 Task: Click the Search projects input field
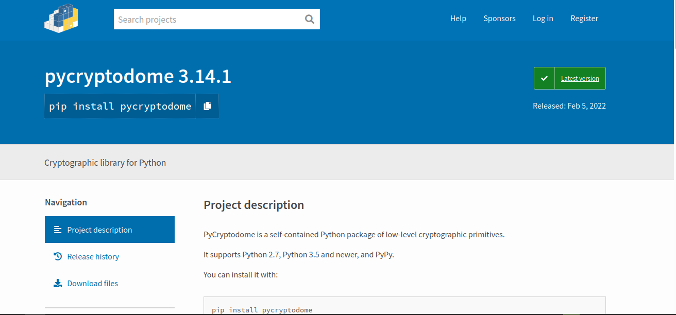(206, 19)
